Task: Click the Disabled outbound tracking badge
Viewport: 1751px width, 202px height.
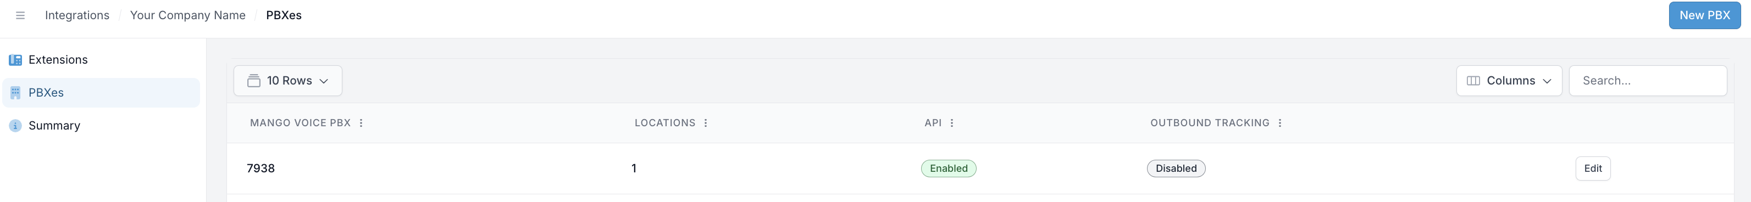Action: pyautogui.click(x=1176, y=168)
